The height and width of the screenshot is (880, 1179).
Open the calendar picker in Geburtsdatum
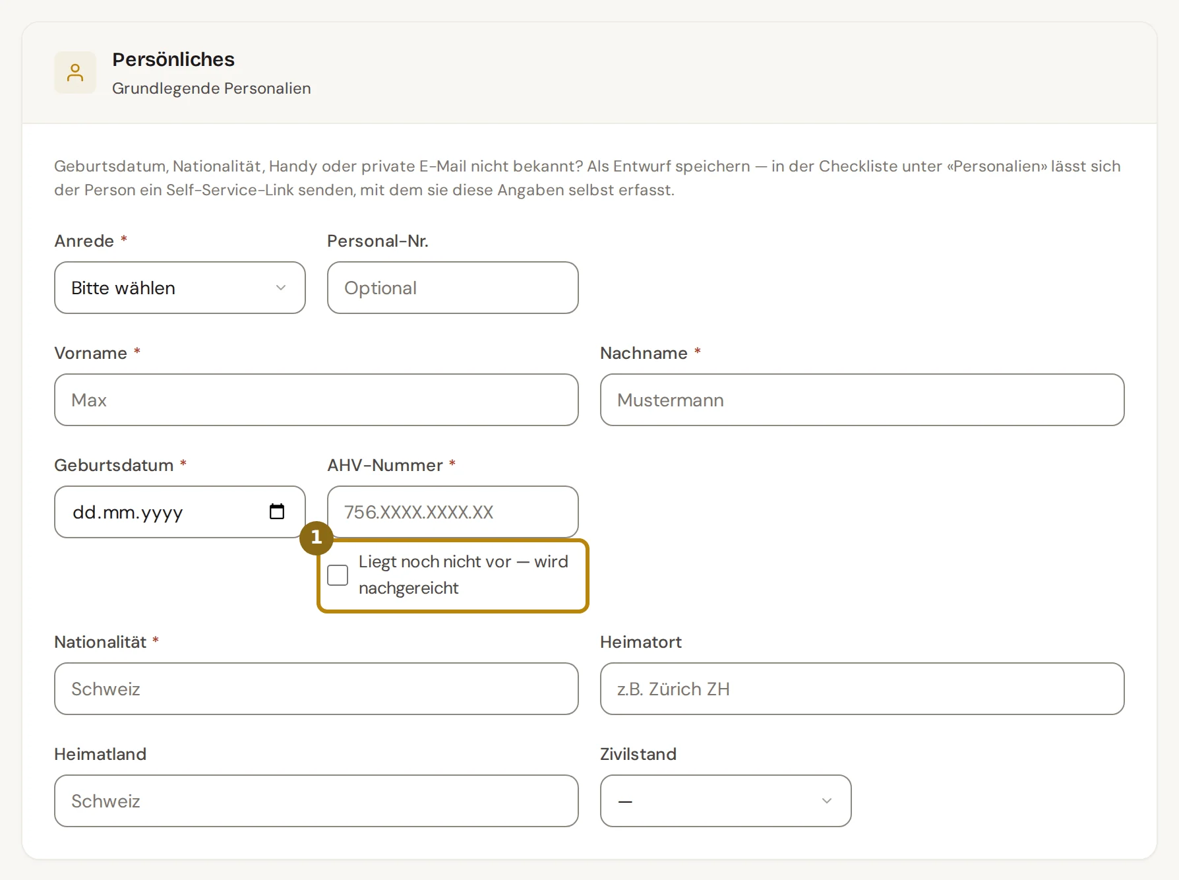click(277, 511)
